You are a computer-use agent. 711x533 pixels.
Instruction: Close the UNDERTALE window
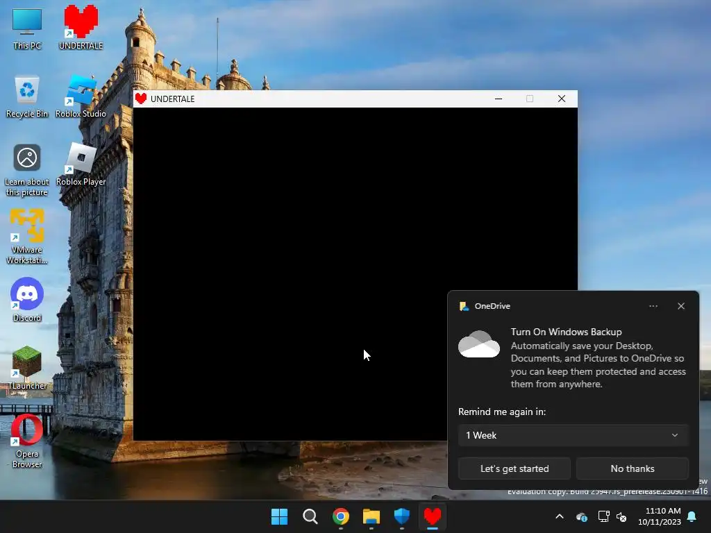point(561,99)
